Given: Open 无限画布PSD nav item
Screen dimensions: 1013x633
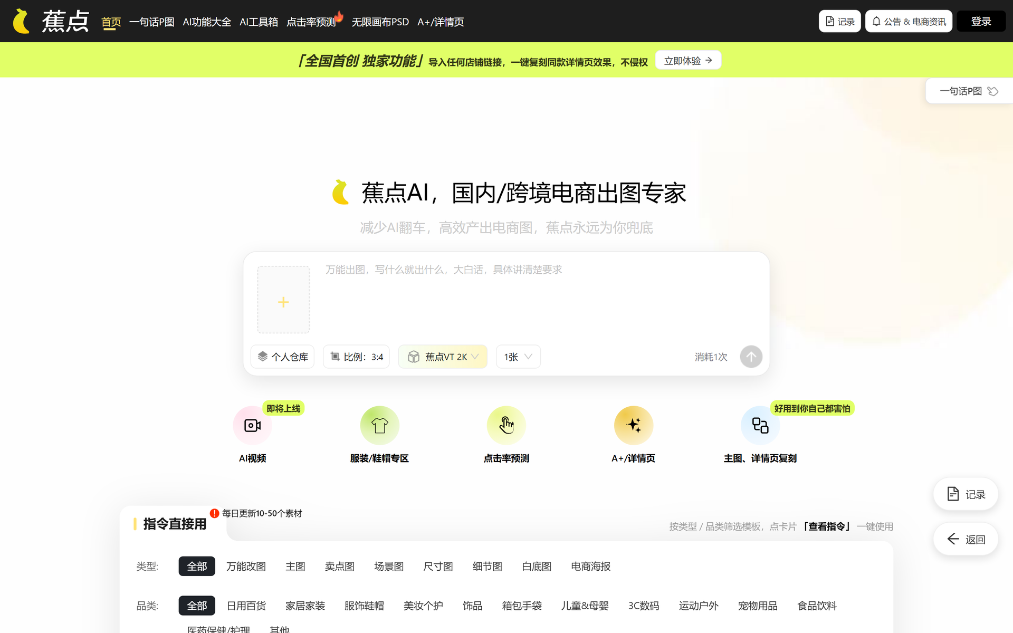Looking at the screenshot, I should tap(380, 22).
